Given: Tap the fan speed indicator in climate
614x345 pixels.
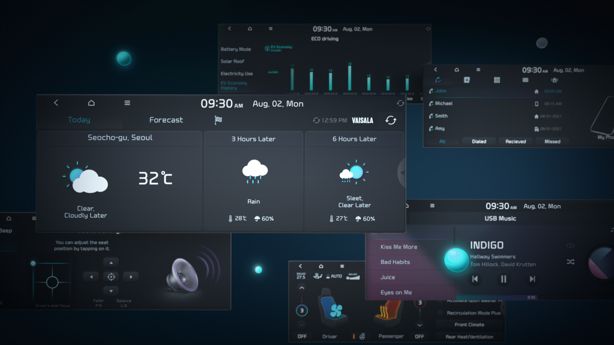Looking at the screenshot, I should [x=353, y=276].
